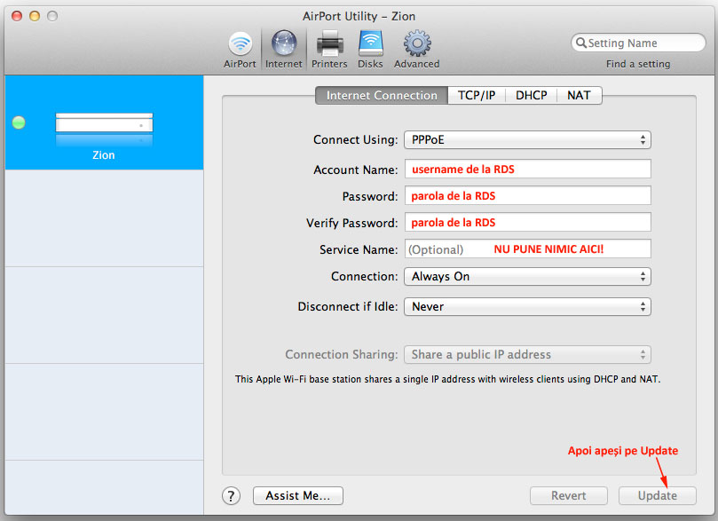
Task: Open the Disks section
Action: pos(370,48)
